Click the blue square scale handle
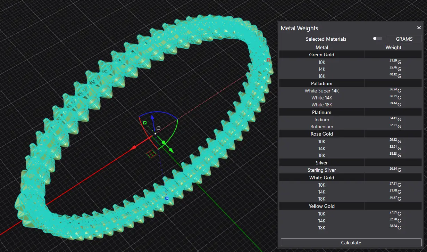The image size is (427, 252). click(x=167, y=198)
